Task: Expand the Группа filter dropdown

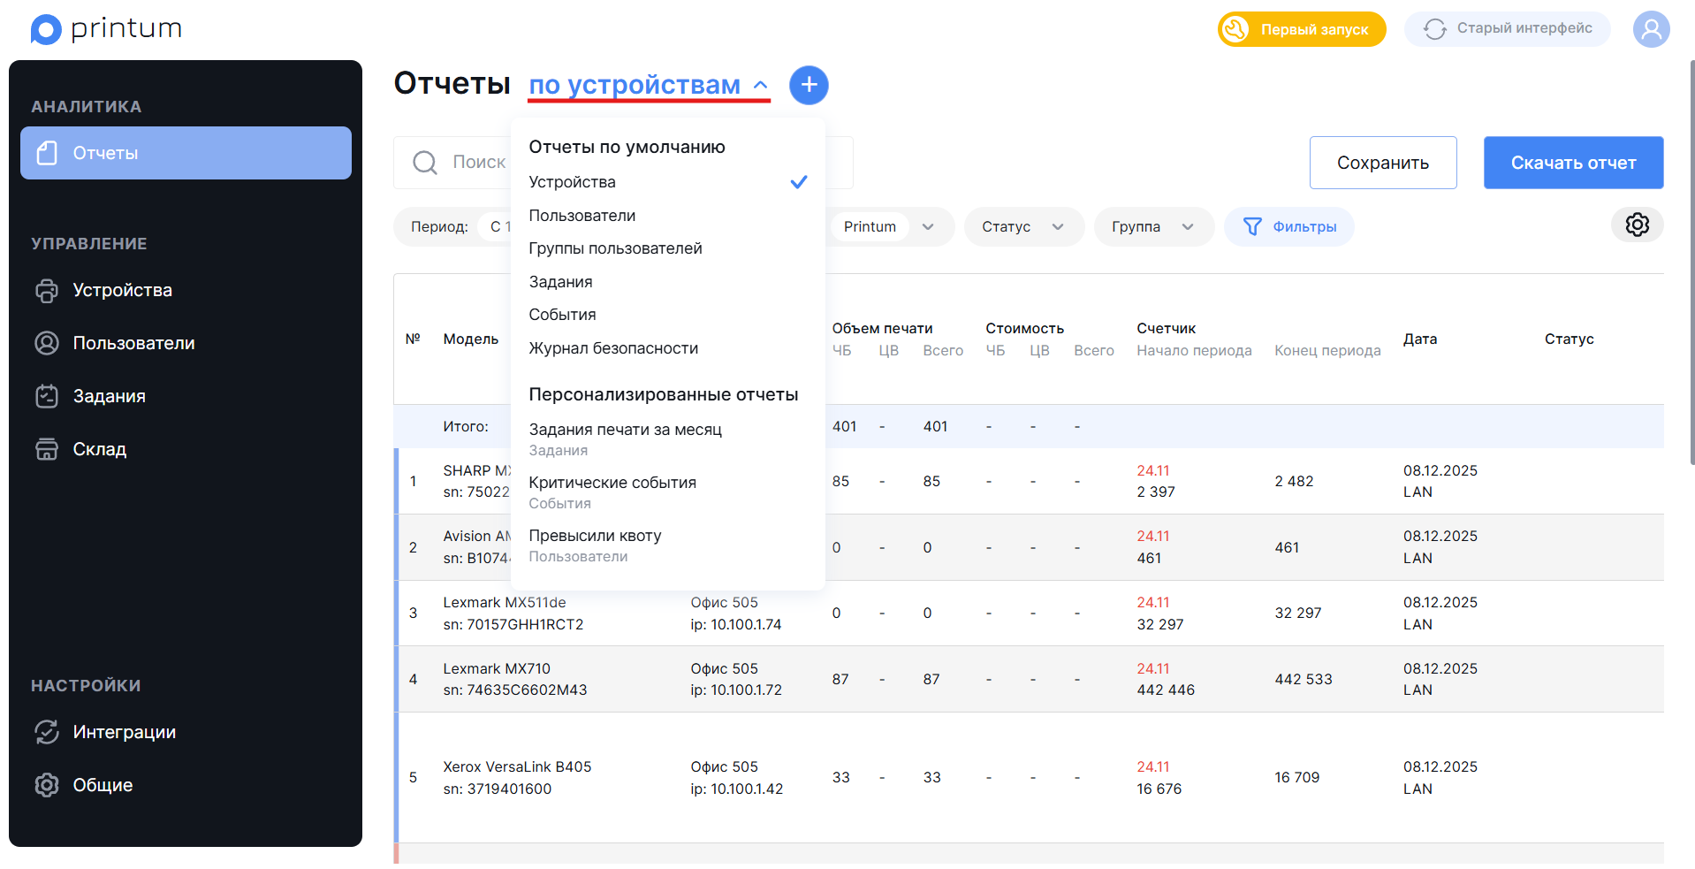Action: click(x=1153, y=227)
